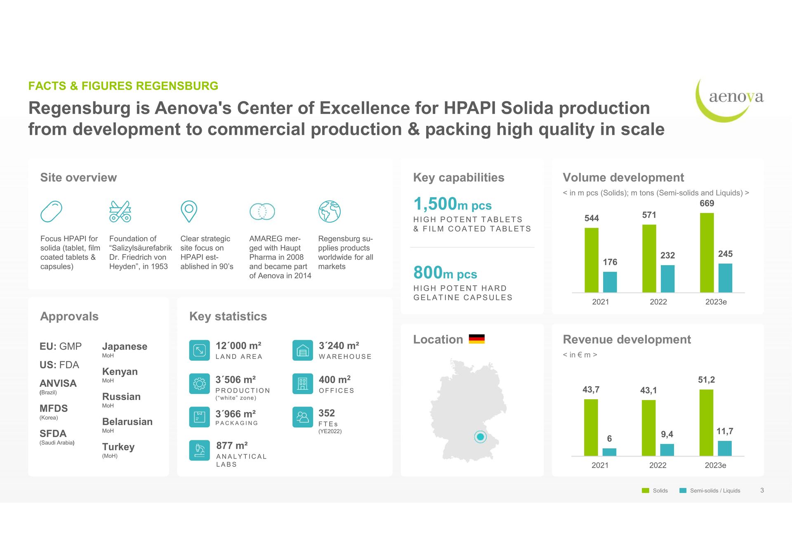Image resolution: width=792 pixels, height=560 pixels.
Task: Click the 800m pcs figure
Action: coord(445,273)
